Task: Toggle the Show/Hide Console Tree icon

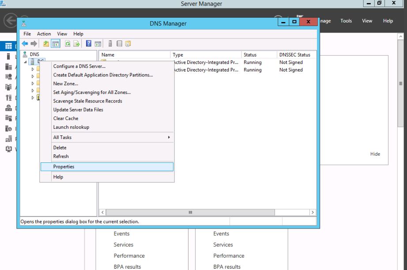Action: pos(56,44)
